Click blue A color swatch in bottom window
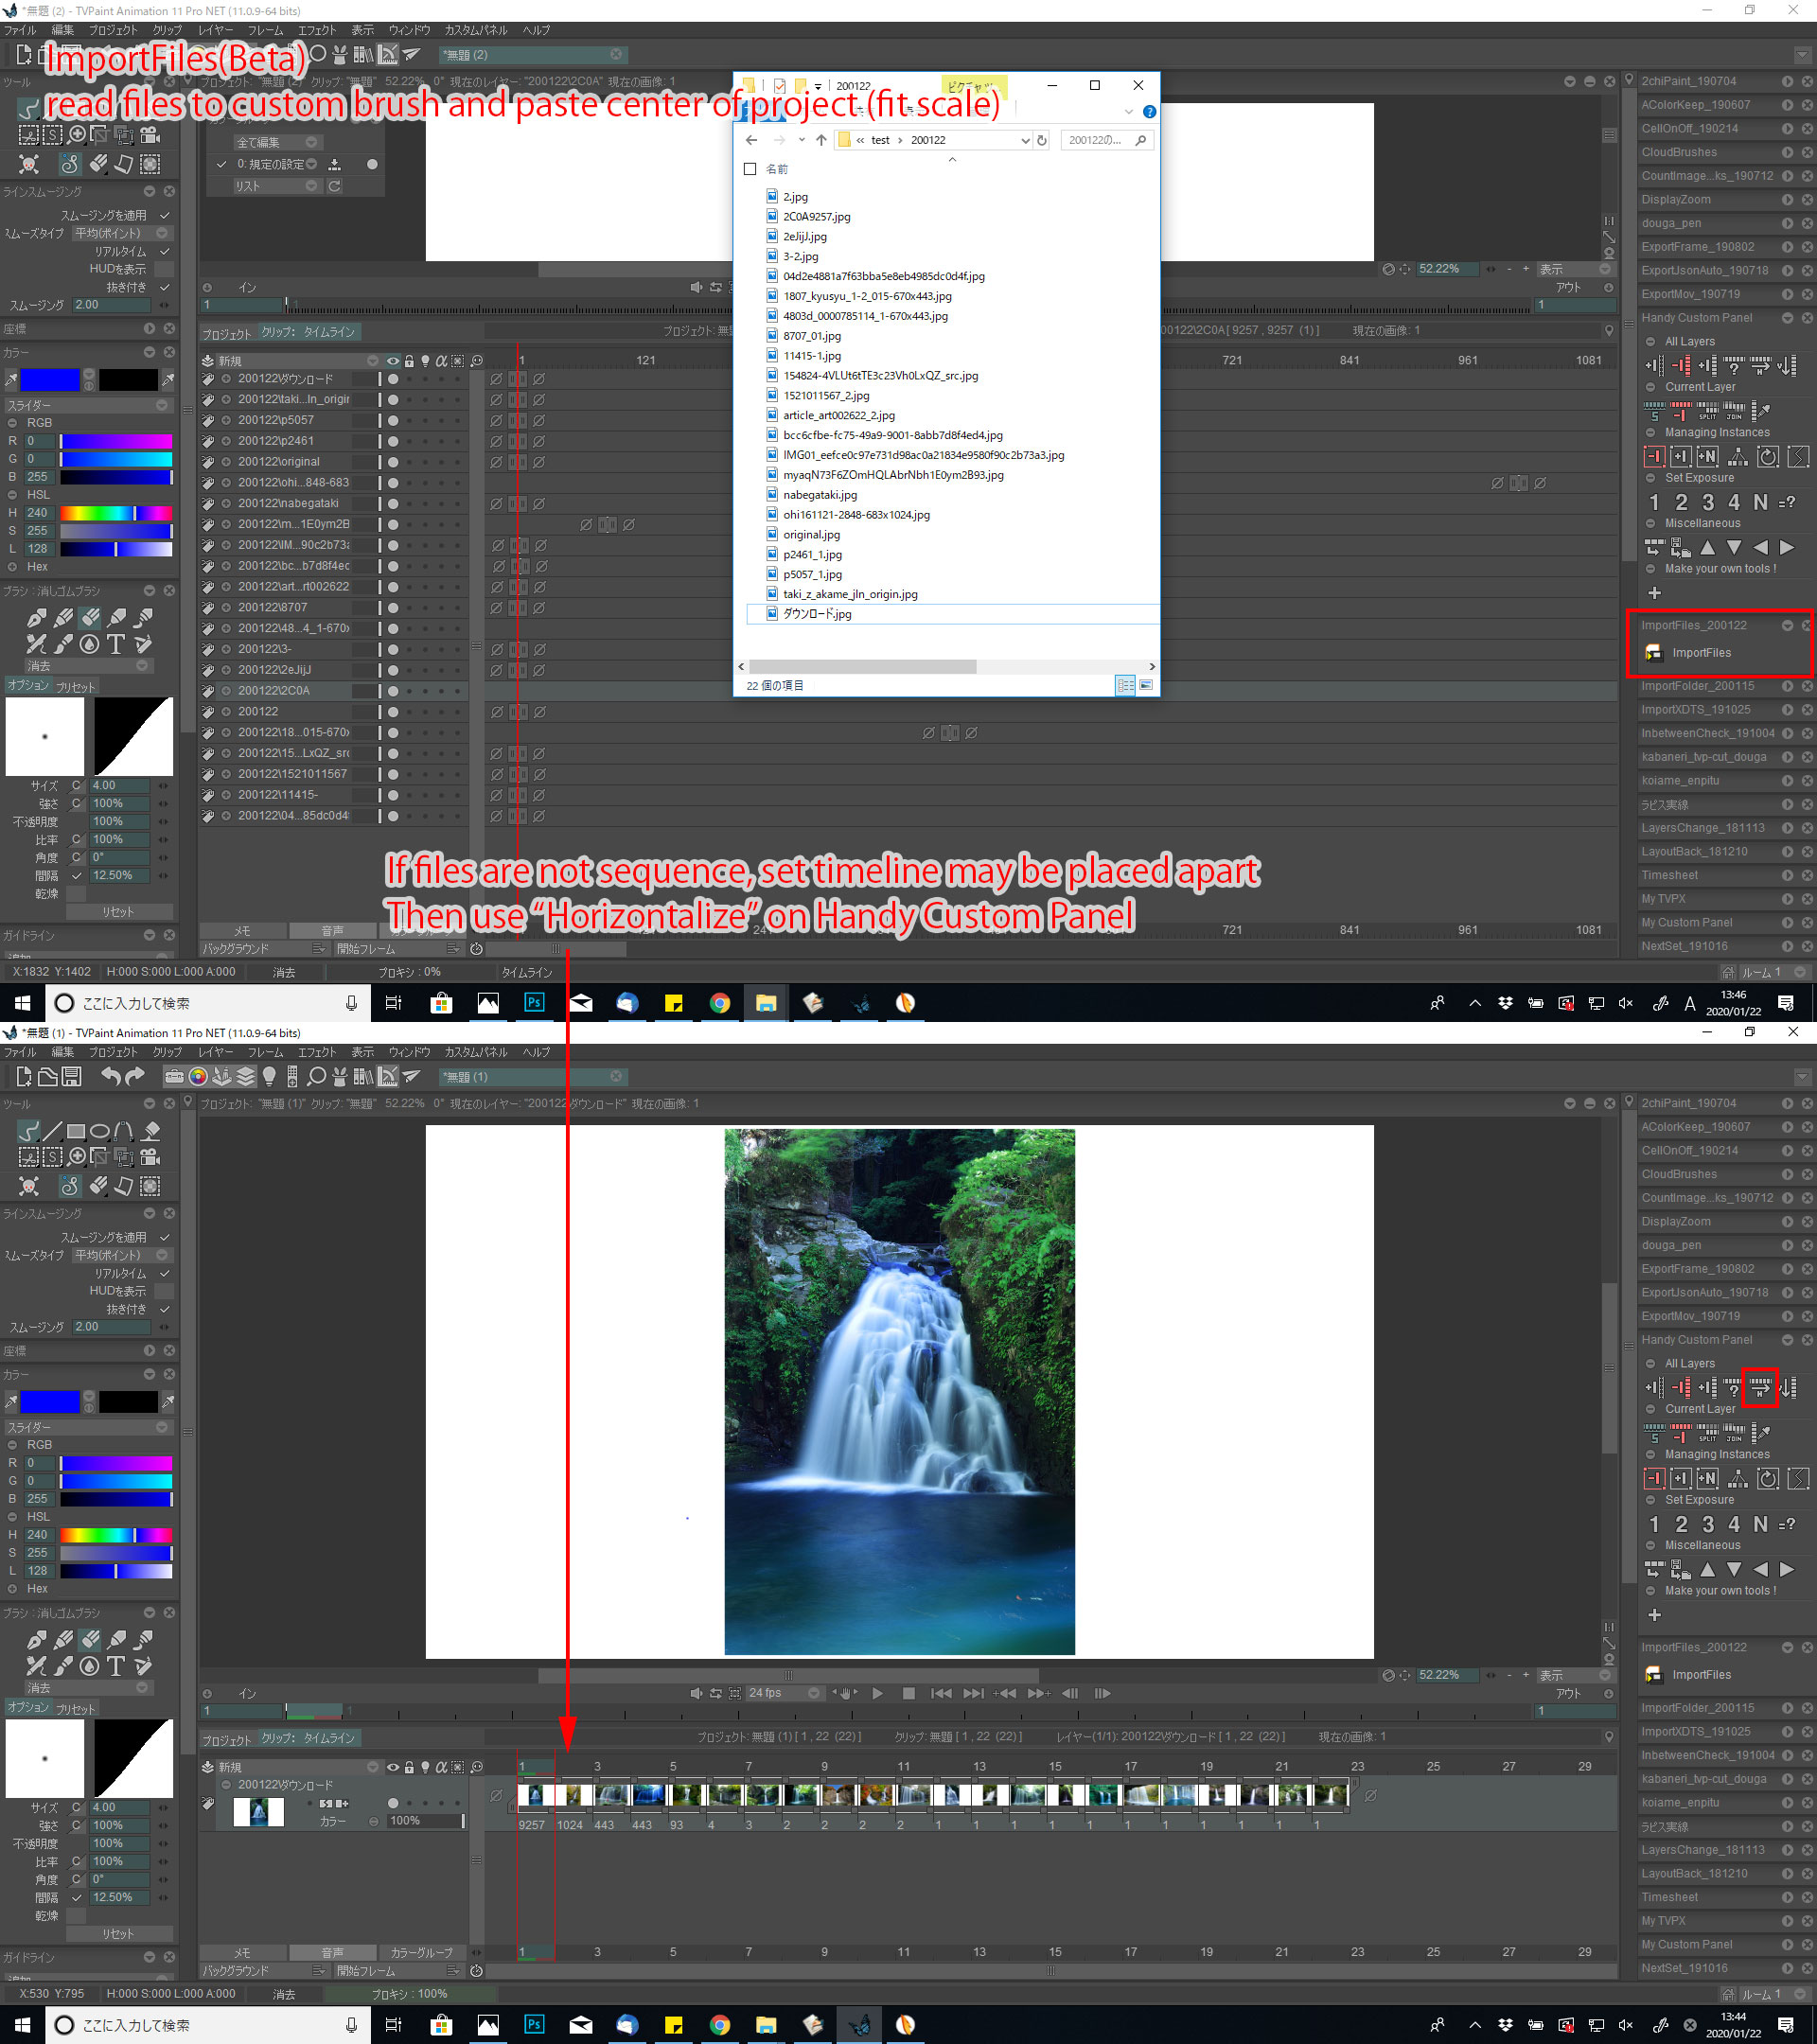This screenshot has height=2044, width=1817. click(x=49, y=1402)
